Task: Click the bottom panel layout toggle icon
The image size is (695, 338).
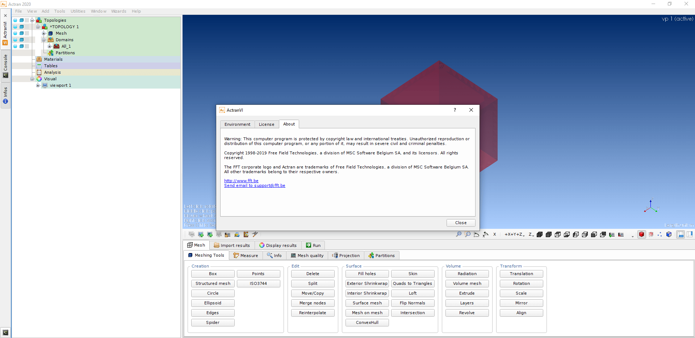Action: (681, 234)
